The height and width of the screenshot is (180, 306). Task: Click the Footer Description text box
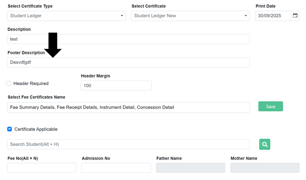128,62
